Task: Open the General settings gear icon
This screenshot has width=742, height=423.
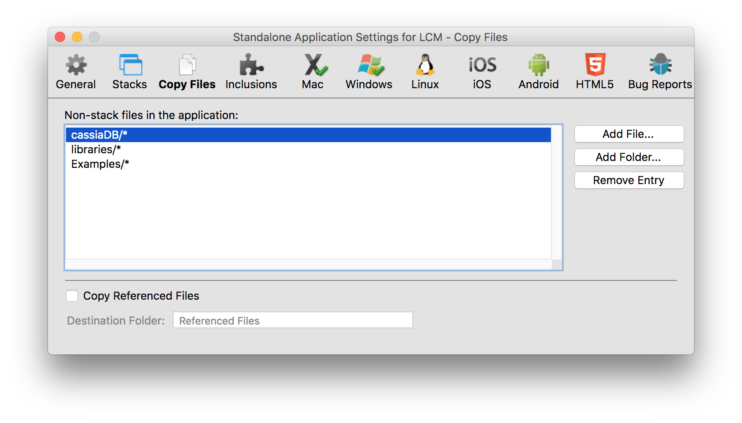Action: pyautogui.click(x=76, y=66)
